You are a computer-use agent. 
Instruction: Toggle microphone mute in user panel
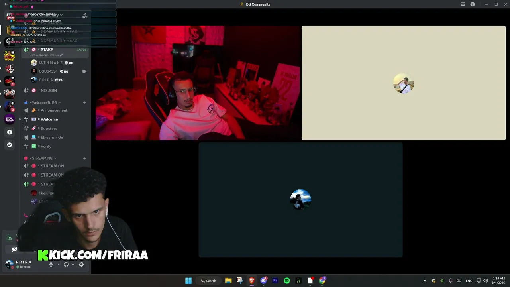coord(51,264)
